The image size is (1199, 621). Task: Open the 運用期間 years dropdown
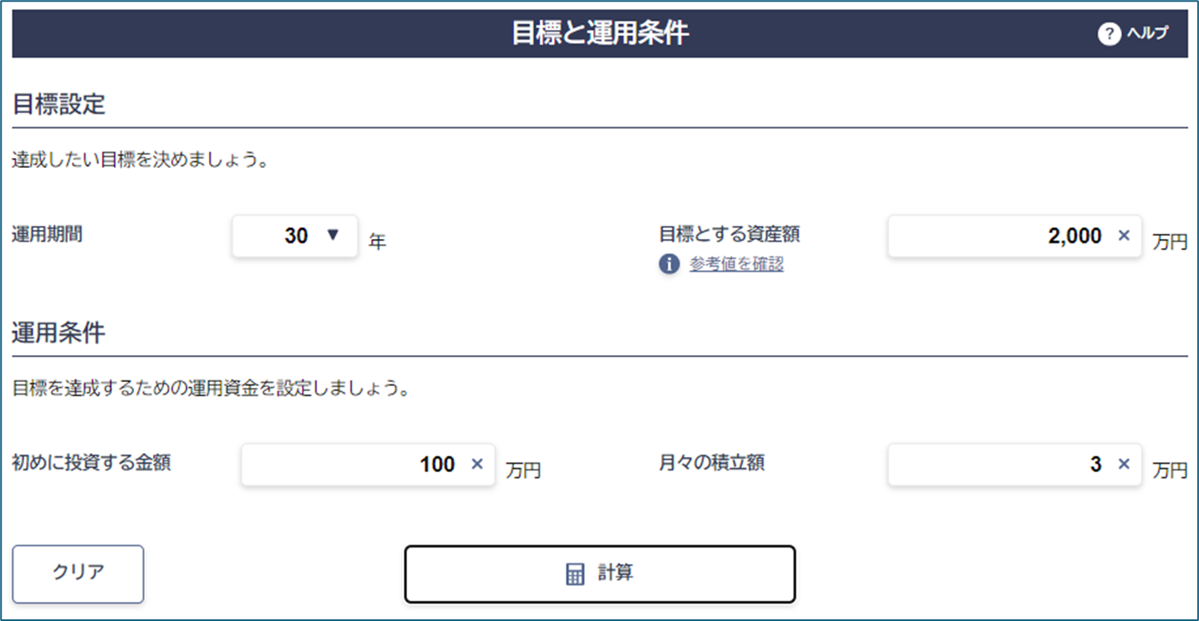pos(294,235)
